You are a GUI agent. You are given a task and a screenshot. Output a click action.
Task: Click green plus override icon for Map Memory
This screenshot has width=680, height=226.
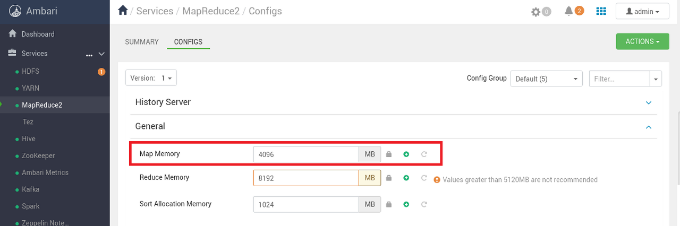pos(406,154)
